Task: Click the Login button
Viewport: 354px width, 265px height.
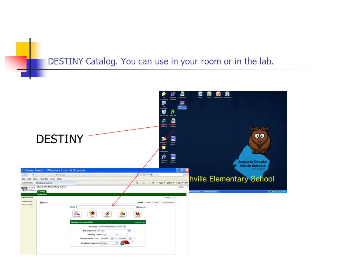Action: 181,187
